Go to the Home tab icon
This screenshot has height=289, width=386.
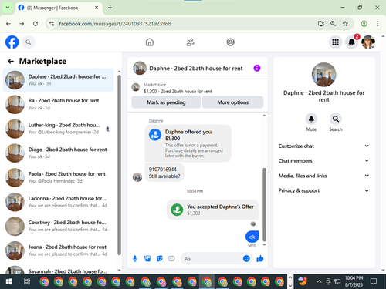[150, 42]
